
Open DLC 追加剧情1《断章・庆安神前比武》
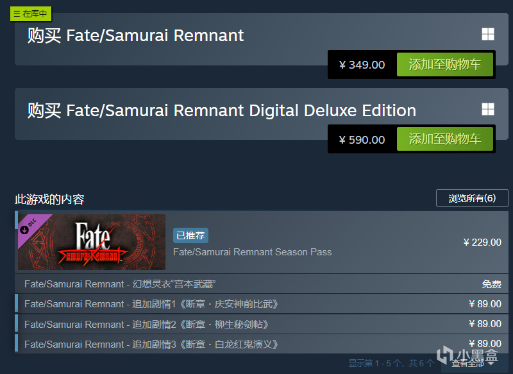151,303
